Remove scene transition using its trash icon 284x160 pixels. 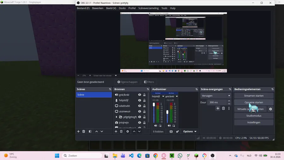(x=223, y=108)
